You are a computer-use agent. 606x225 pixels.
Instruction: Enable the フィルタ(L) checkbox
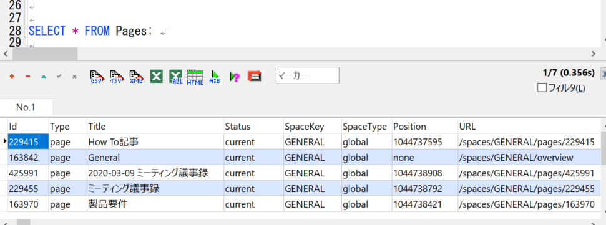pos(542,88)
